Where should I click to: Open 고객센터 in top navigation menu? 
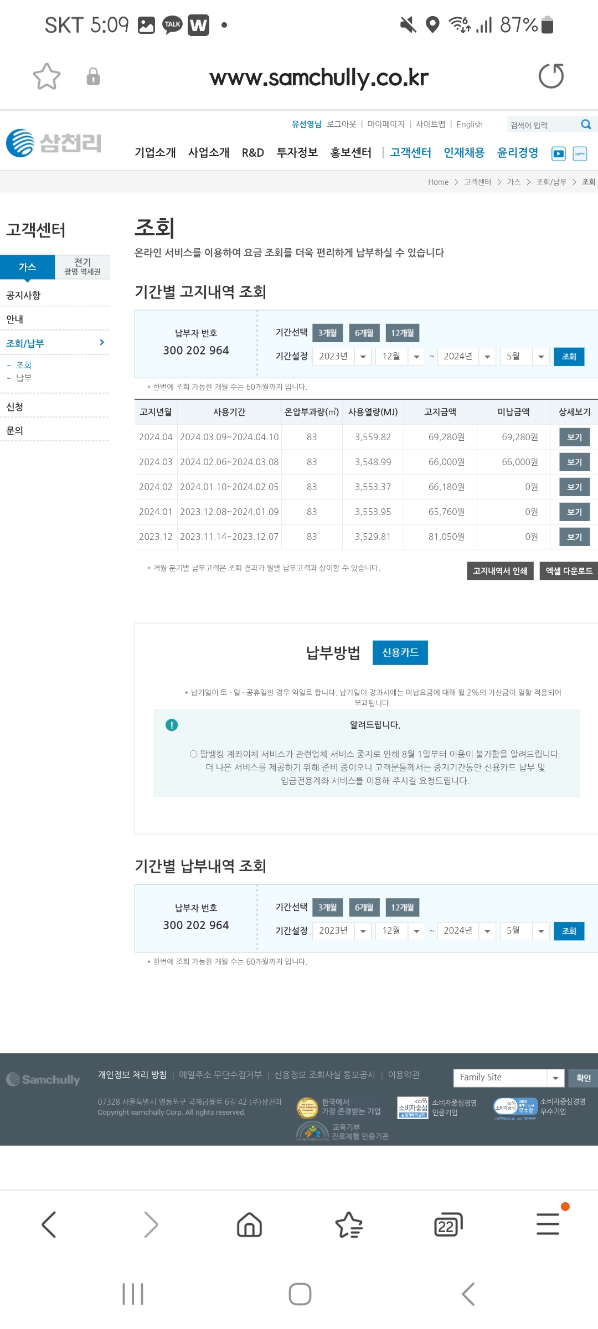tap(410, 153)
